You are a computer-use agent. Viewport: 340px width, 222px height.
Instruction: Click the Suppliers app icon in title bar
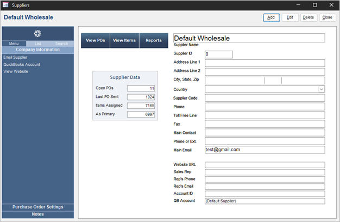point(6,4)
